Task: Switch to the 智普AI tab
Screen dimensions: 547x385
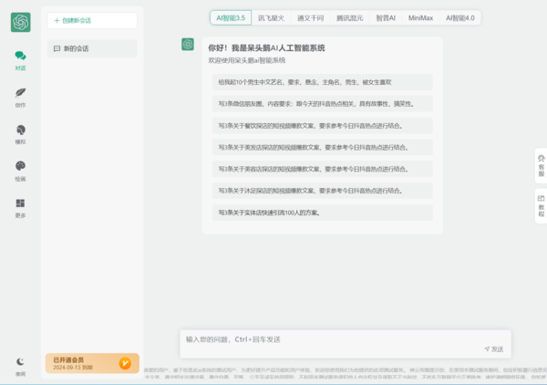Action: pos(386,18)
